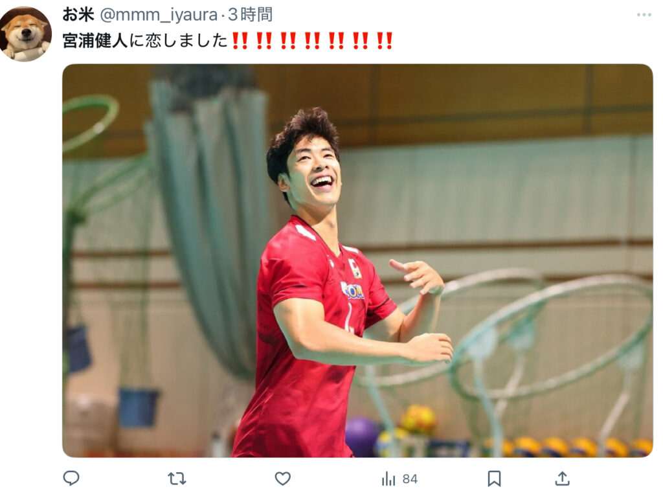
Task: Click the bar chart analytics icon
Action: pyautogui.click(x=388, y=479)
